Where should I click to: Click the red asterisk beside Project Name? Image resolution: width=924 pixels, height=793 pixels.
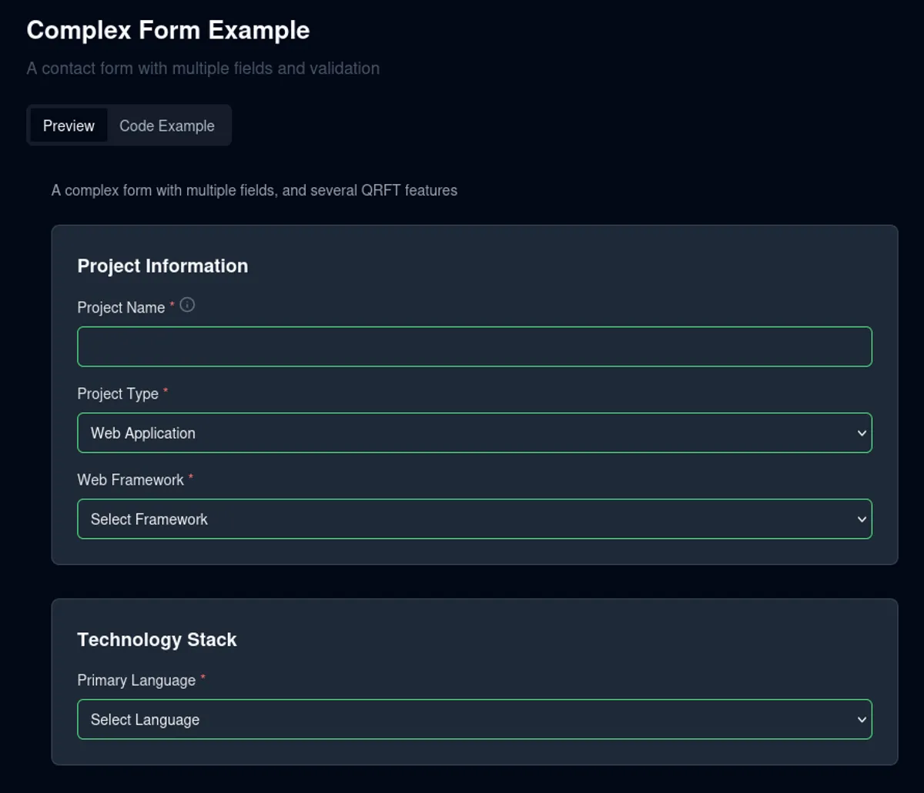coord(170,303)
